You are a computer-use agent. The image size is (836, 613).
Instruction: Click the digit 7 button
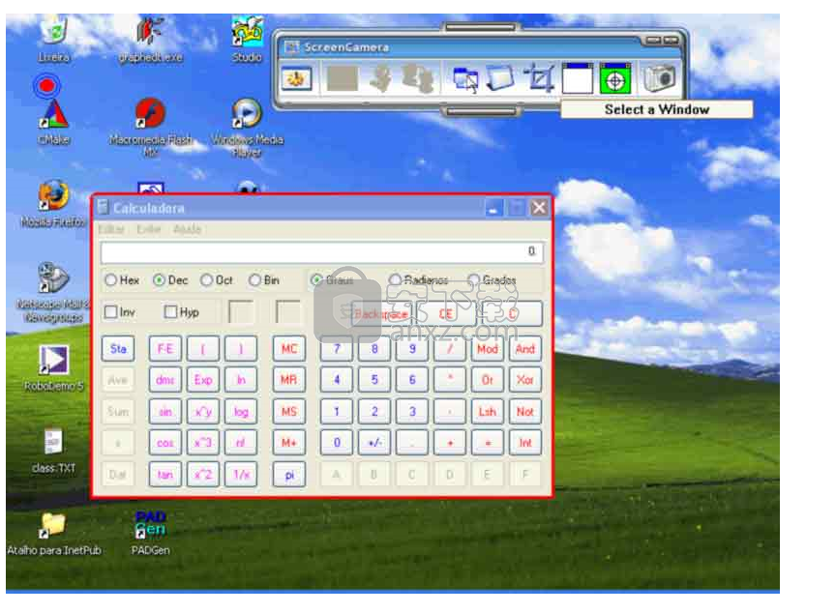click(337, 348)
